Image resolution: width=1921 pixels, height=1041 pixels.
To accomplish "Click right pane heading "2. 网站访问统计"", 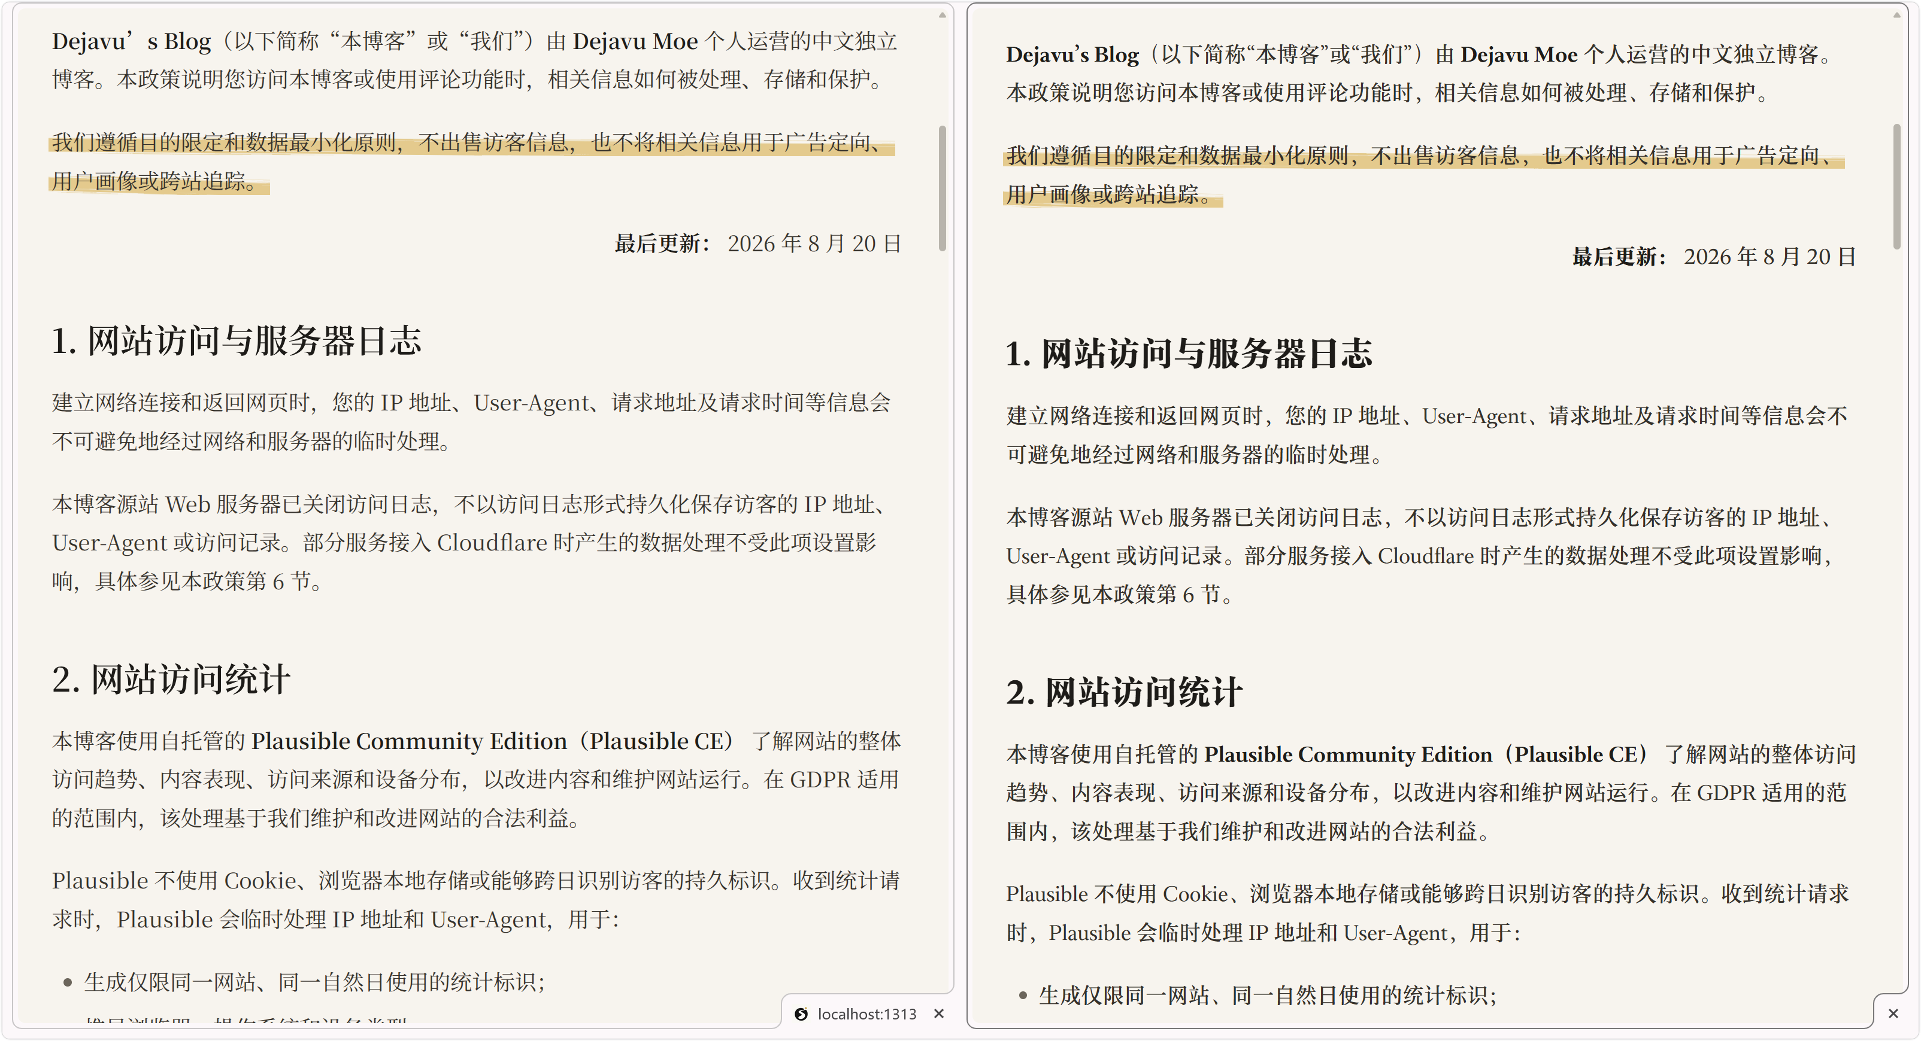I will [x=1124, y=692].
